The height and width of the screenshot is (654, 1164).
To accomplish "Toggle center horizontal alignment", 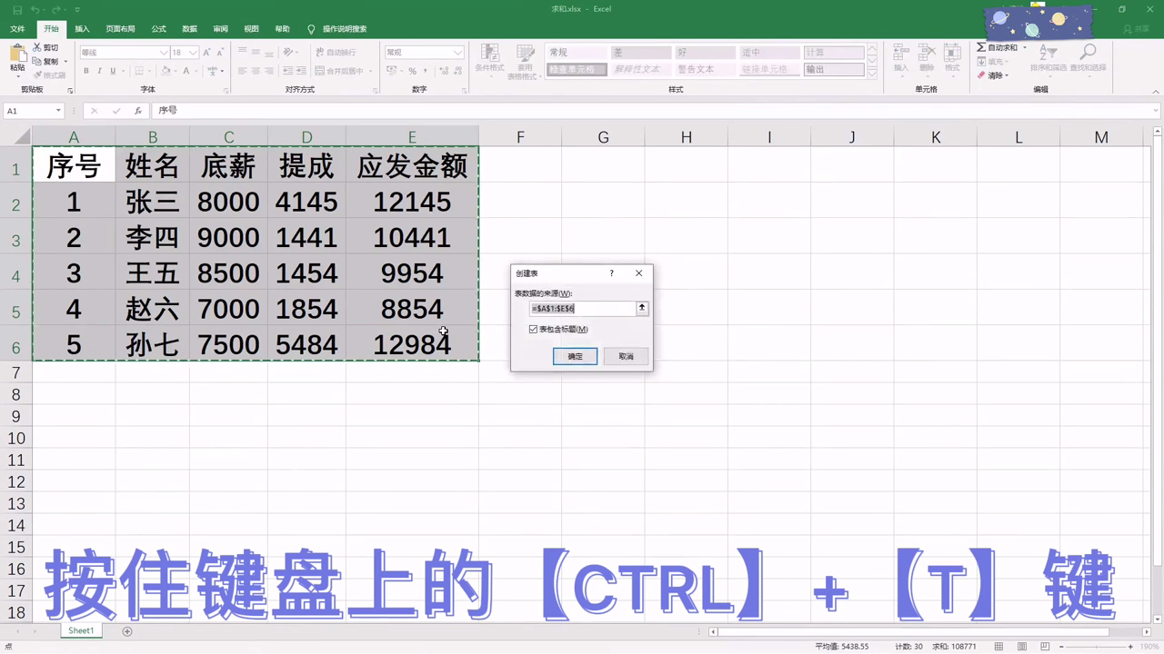I will tap(256, 71).
